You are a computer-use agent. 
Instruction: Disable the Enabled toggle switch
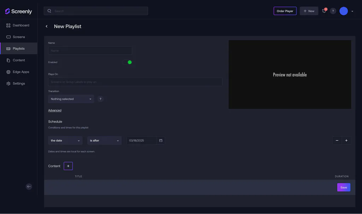pos(127,62)
